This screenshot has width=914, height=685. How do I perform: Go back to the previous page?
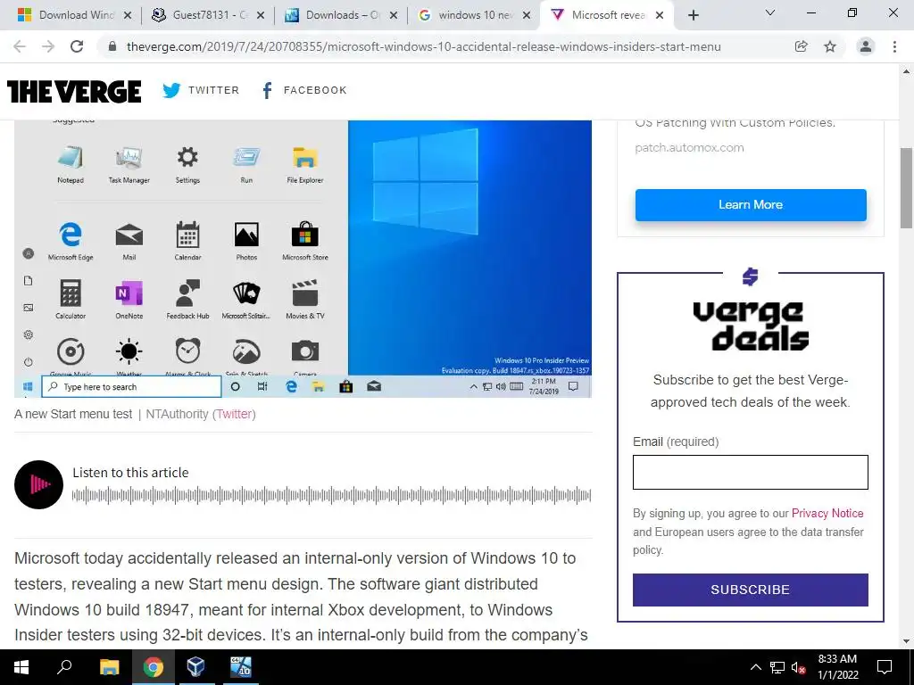click(x=20, y=46)
